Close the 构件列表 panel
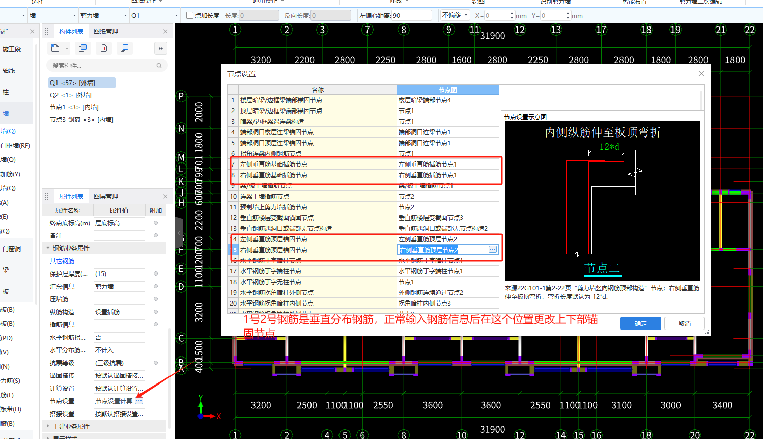This screenshot has width=763, height=439. (x=165, y=32)
